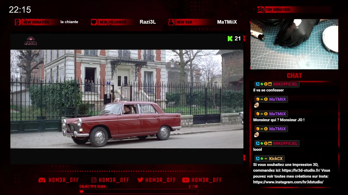Viewport: 348px width, 195px height.
Task: Click the Discord handle HOM3R_OFF
Action: (x=64, y=180)
